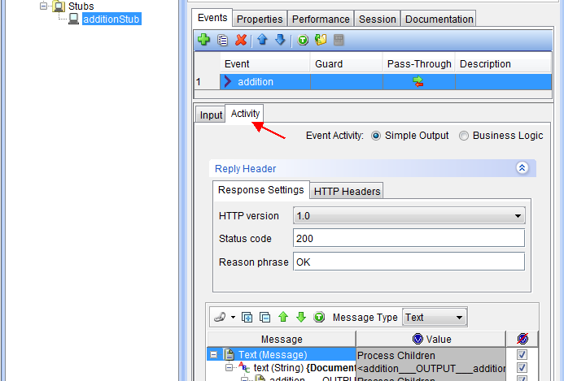Copy the event using the clone icon
Screen dimensions: 564x381
[223, 40]
